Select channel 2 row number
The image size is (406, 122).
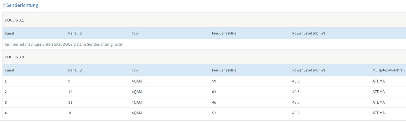(x=6, y=92)
